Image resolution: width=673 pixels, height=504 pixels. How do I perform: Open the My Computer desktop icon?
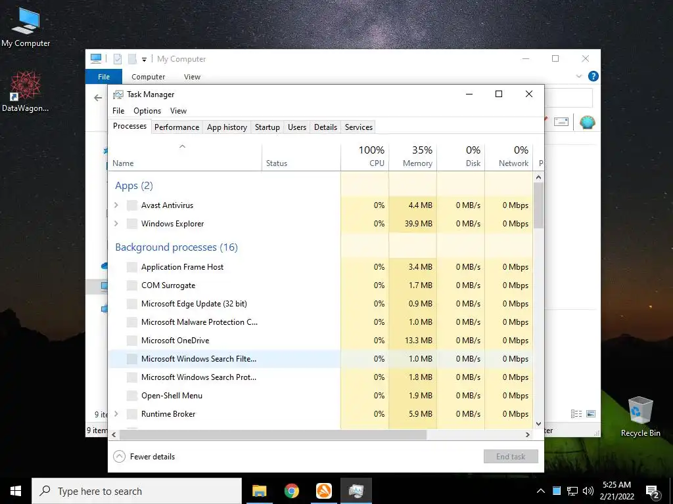coord(26,26)
